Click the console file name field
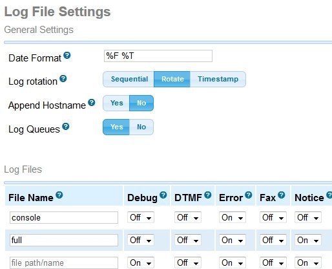The width and height of the screenshot is (332, 269). (x=64, y=217)
